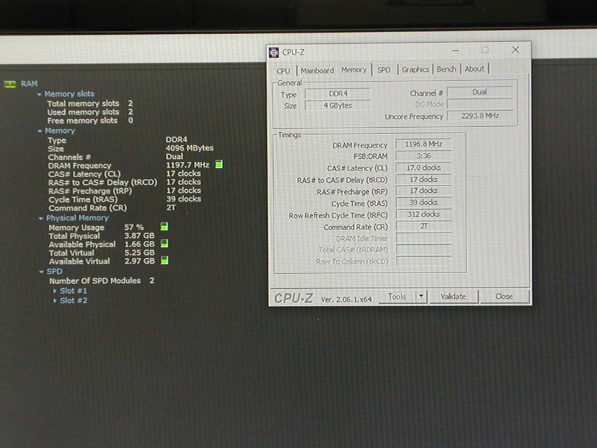This screenshot has height=448, width=597.
Task: Click the DRAM Frequency field 1196.8 MHz
Action: pos(423,144)
